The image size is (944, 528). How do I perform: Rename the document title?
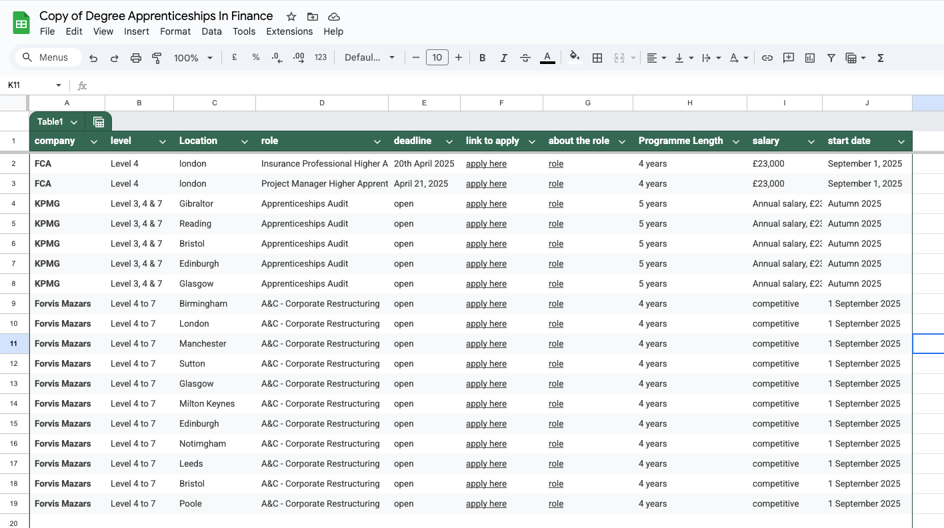(x=156, y=16)
